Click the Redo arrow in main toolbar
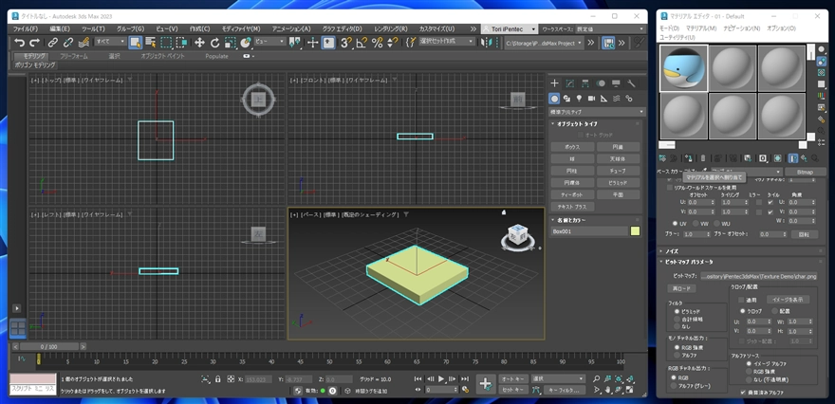The image size is (835, 404). tap(34, 43)
